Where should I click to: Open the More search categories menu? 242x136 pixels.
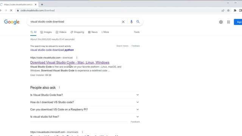(105, 32)
